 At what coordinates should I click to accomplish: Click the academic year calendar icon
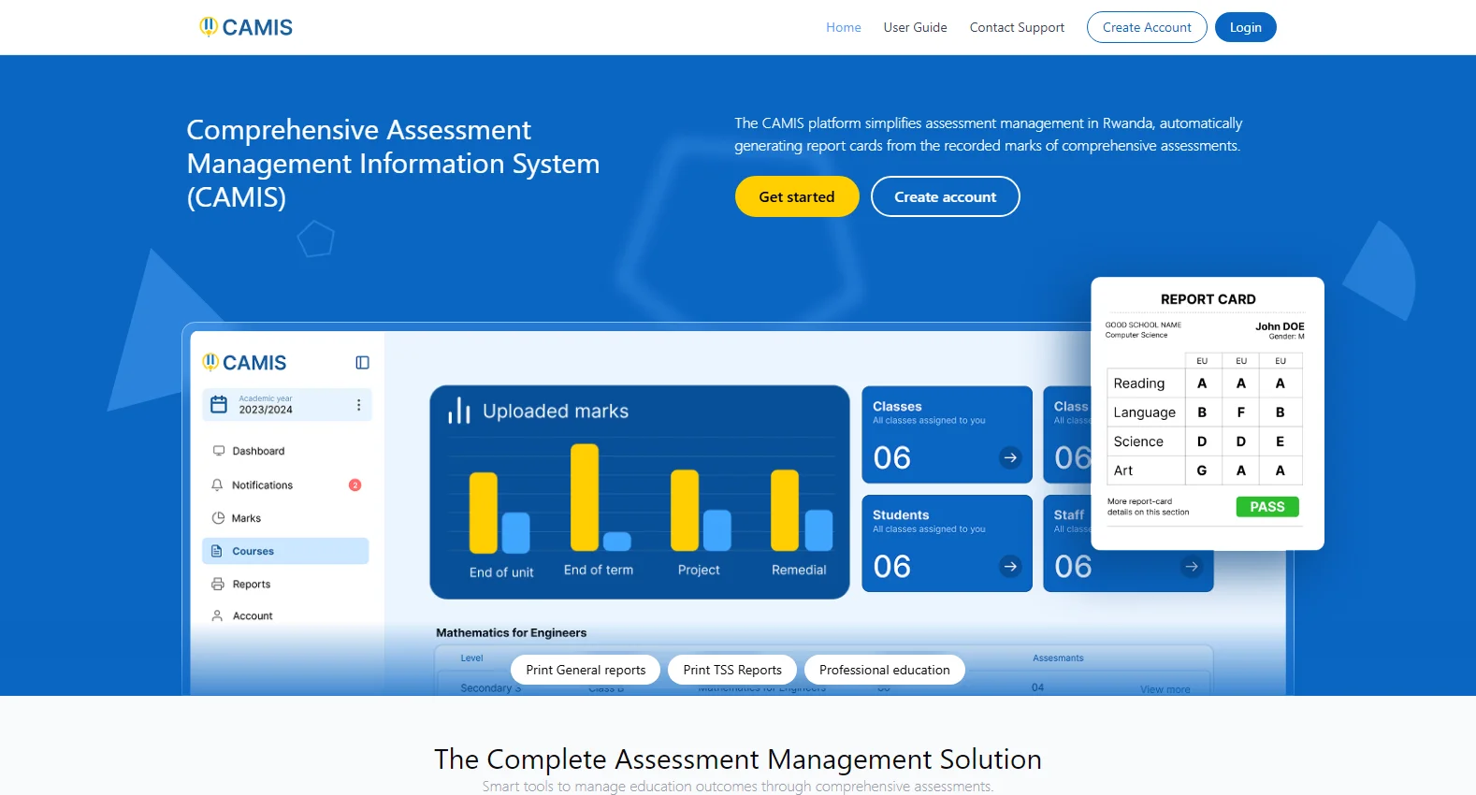219,404
